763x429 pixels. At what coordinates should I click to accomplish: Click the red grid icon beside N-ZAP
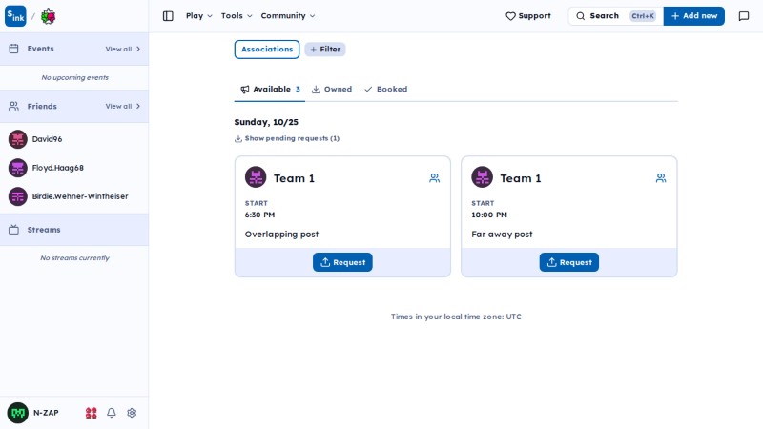91,413
